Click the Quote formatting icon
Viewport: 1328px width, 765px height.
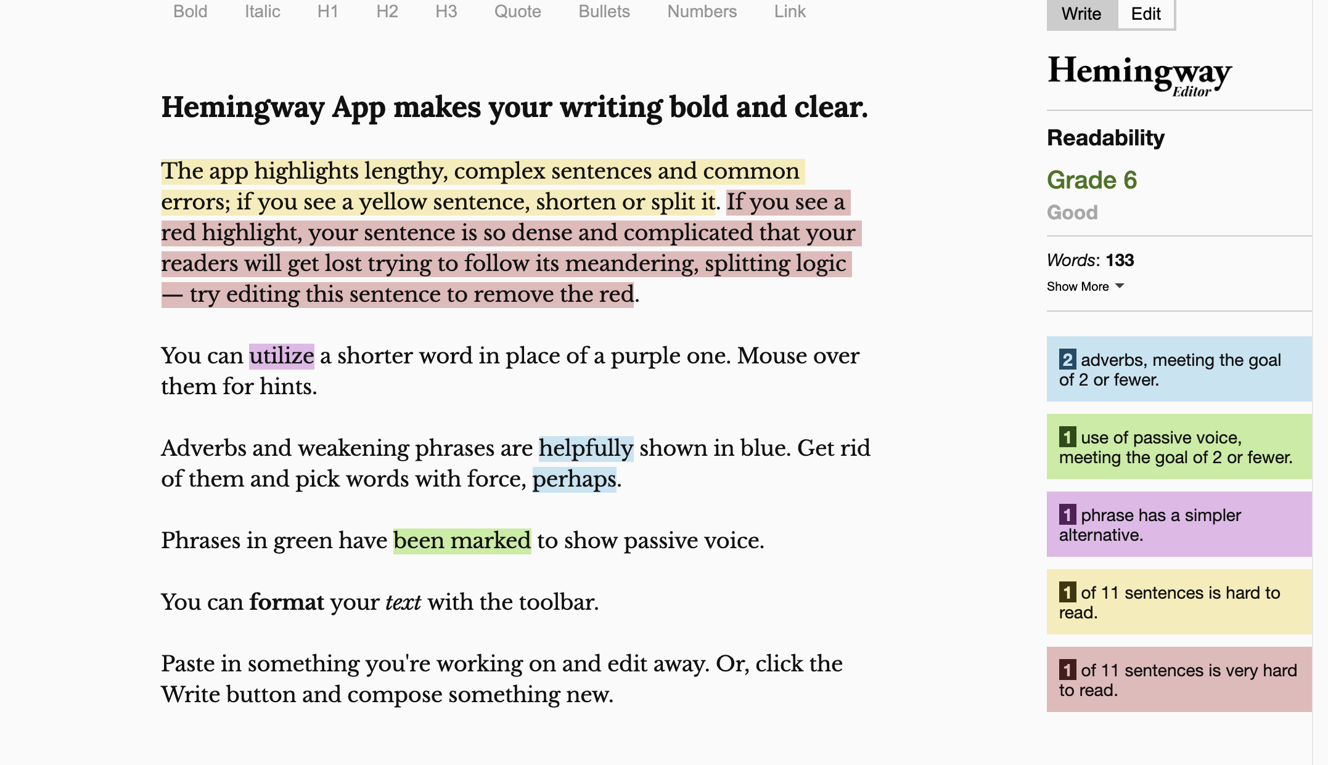tap(518, 12)
